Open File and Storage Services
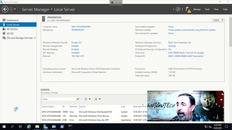Screen dimensions: 232x130 (20, 38)
